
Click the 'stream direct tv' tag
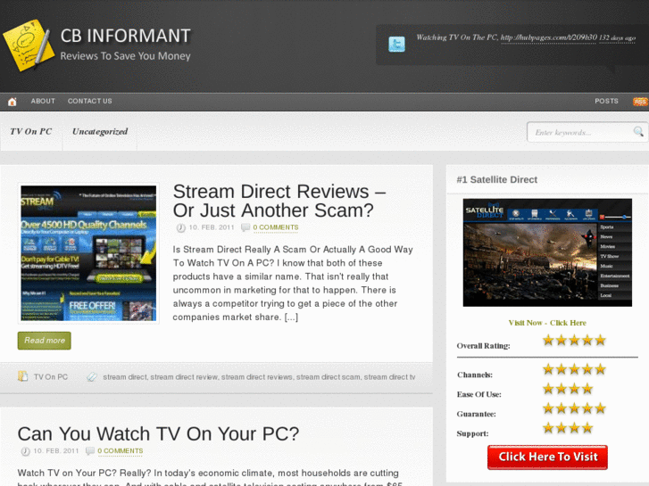click(389, 377)
